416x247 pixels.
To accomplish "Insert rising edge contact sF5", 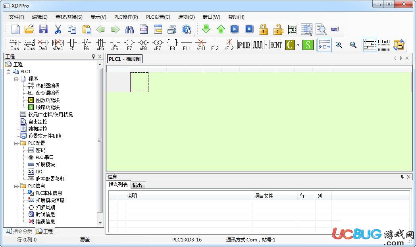I will pos(100,45).
